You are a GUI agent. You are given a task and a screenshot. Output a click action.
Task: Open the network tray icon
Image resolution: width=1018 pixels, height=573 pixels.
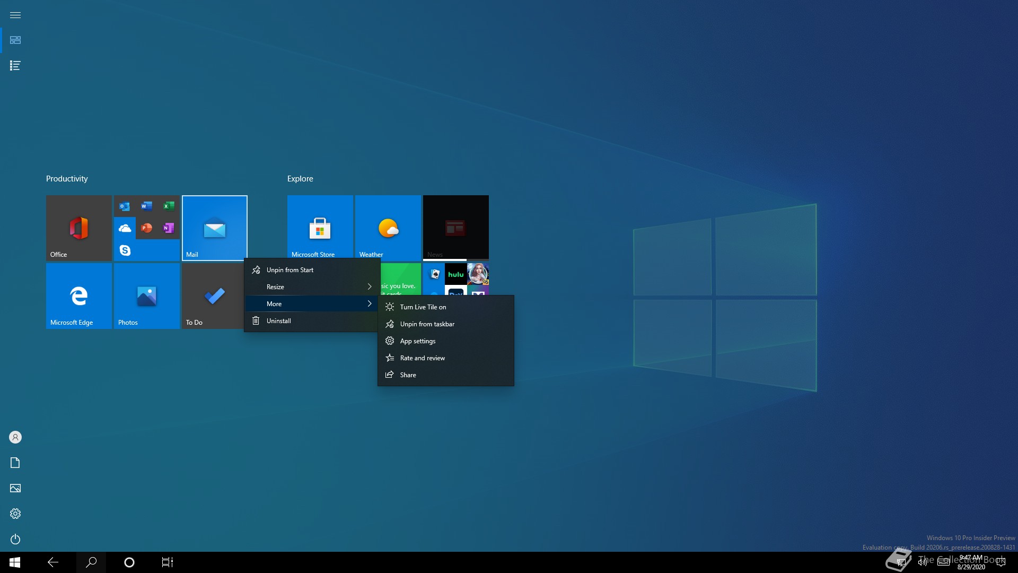tap(901, 562)
